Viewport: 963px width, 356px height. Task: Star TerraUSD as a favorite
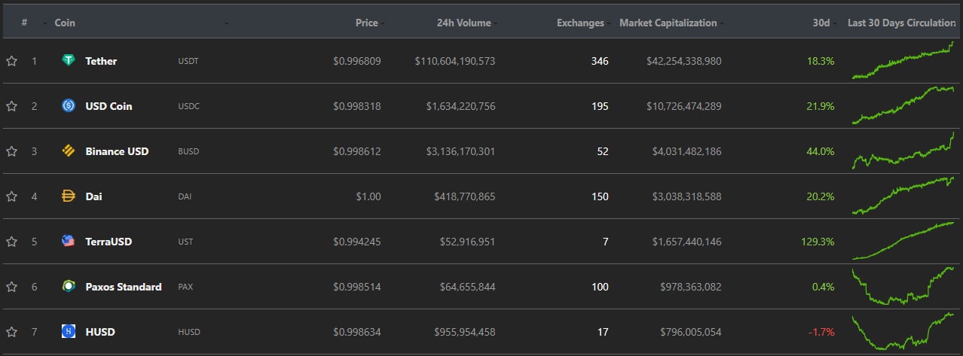point(11,242)
